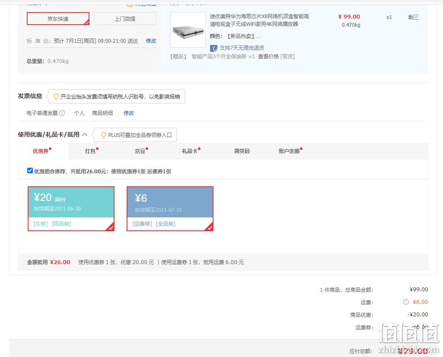Click 修改 link next to delivery time

[151, 41]
